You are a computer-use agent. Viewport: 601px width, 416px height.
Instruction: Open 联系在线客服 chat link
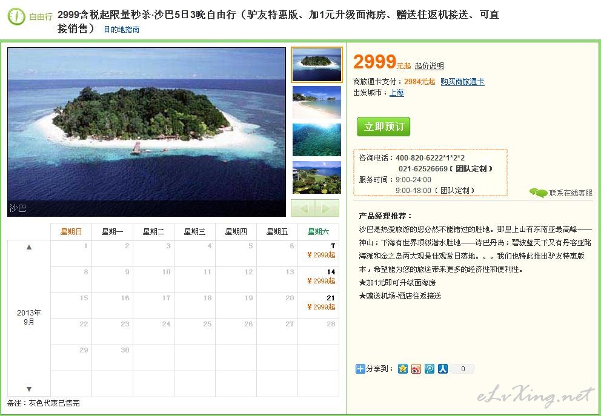571,193
